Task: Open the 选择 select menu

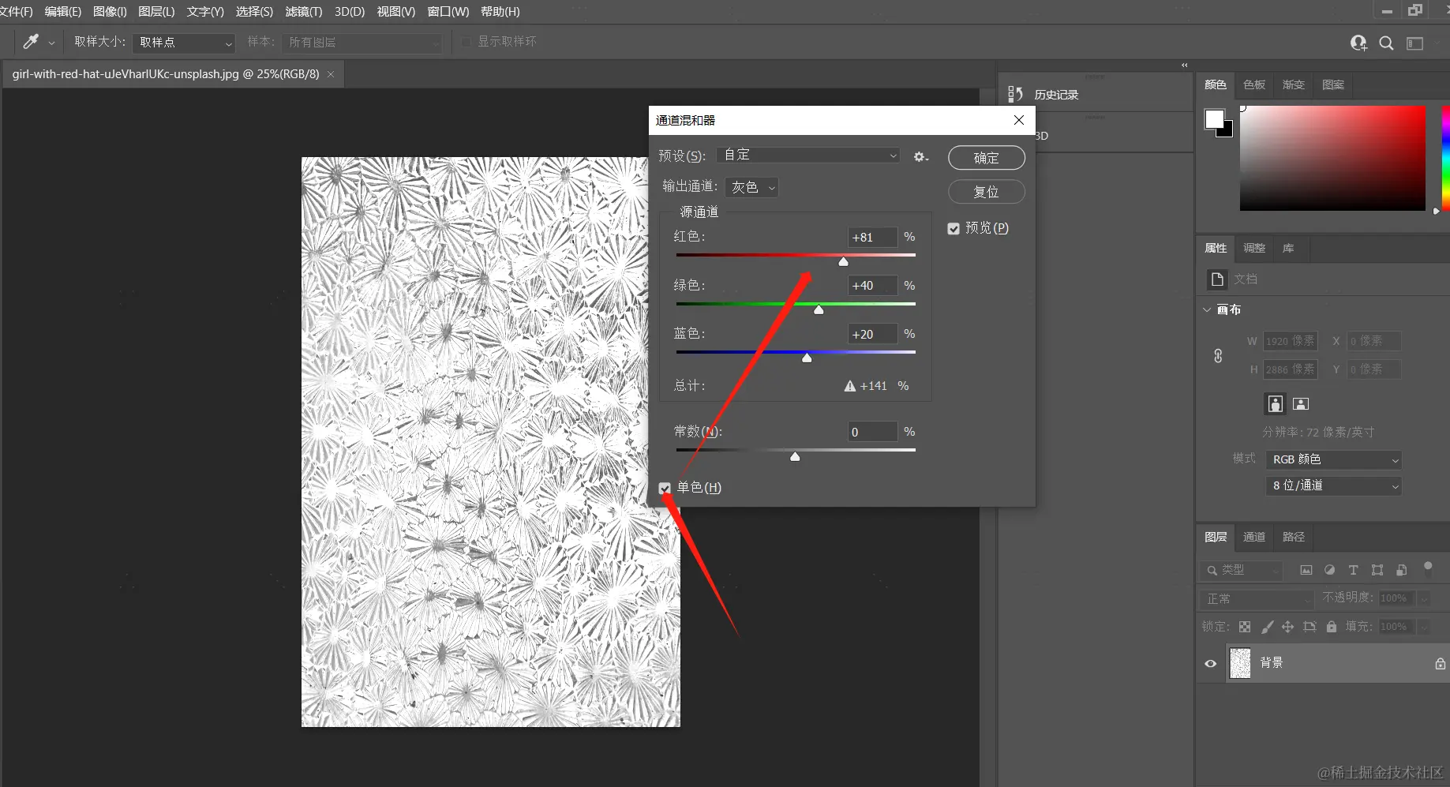Action: [254, 12]
